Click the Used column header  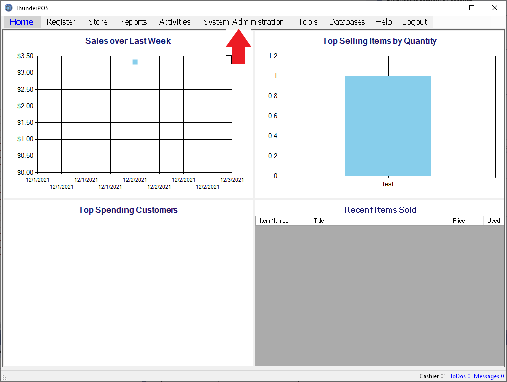pyautogui.click(x=493, y=221)
